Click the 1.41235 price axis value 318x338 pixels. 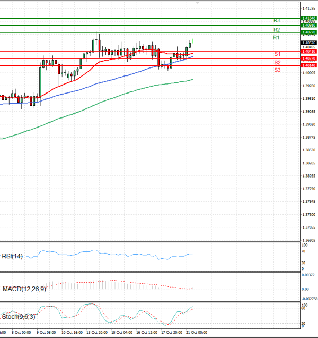click(x=308, y=9)
